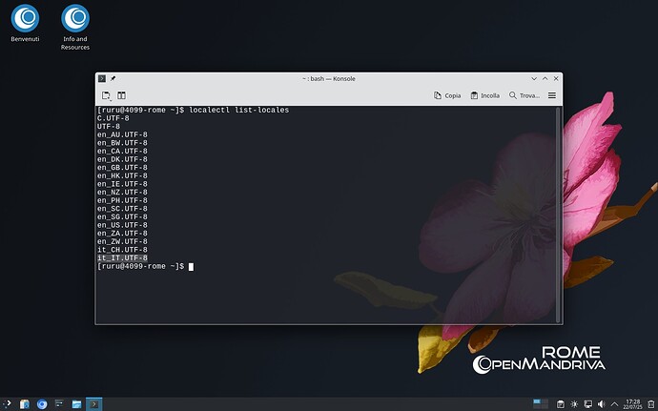Click the Copia (copy) toolbar button

(x=447, y=95)
